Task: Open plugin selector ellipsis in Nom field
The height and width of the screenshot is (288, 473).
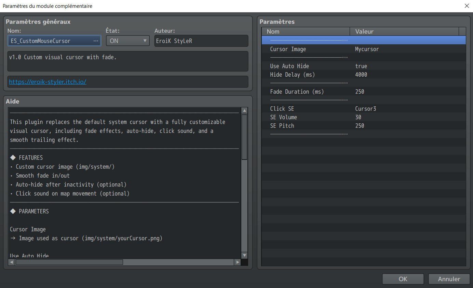Action: 96,41
